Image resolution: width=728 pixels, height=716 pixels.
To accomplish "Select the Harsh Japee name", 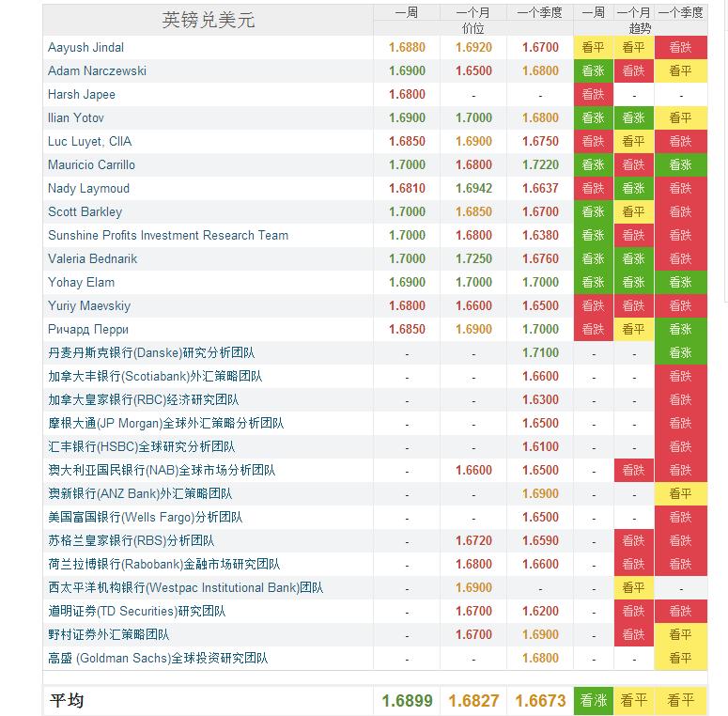I will click(81, 94).
